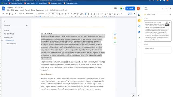Click the bulleted list icon

(105, 14)
